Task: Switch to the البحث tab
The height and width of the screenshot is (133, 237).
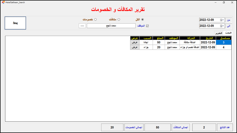Action: [x=228, y=33]
